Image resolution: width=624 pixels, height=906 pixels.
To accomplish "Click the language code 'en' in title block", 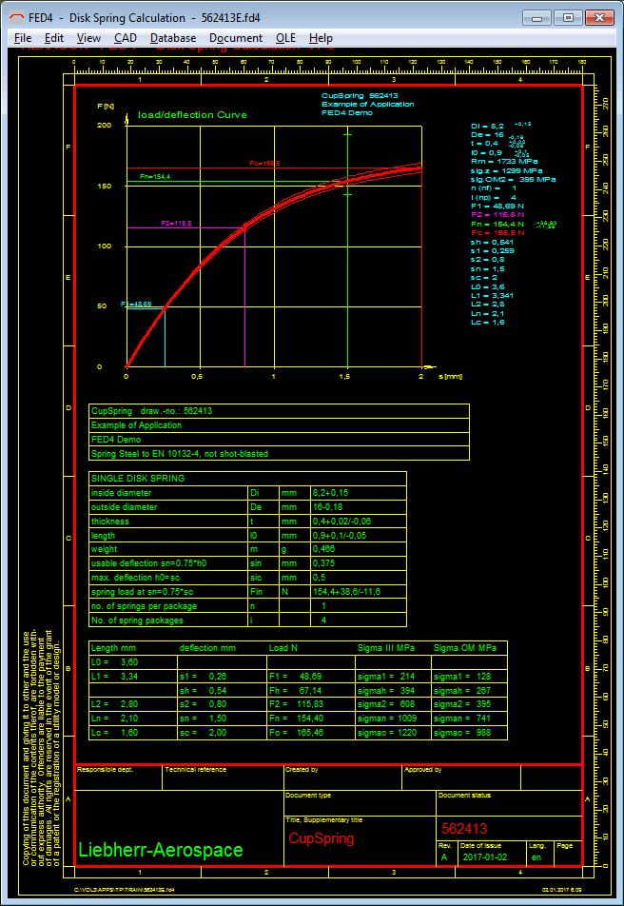I will [x=536, y=857].
